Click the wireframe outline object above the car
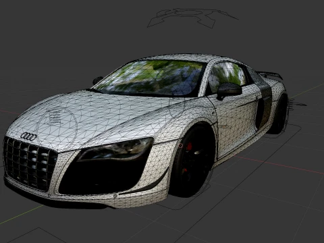This screenshot has height=243, width=324. [192, 18]
